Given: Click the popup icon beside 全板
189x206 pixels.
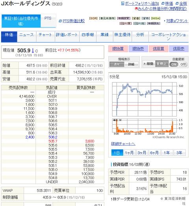Looking at the screenshot, I should (177, 4).
